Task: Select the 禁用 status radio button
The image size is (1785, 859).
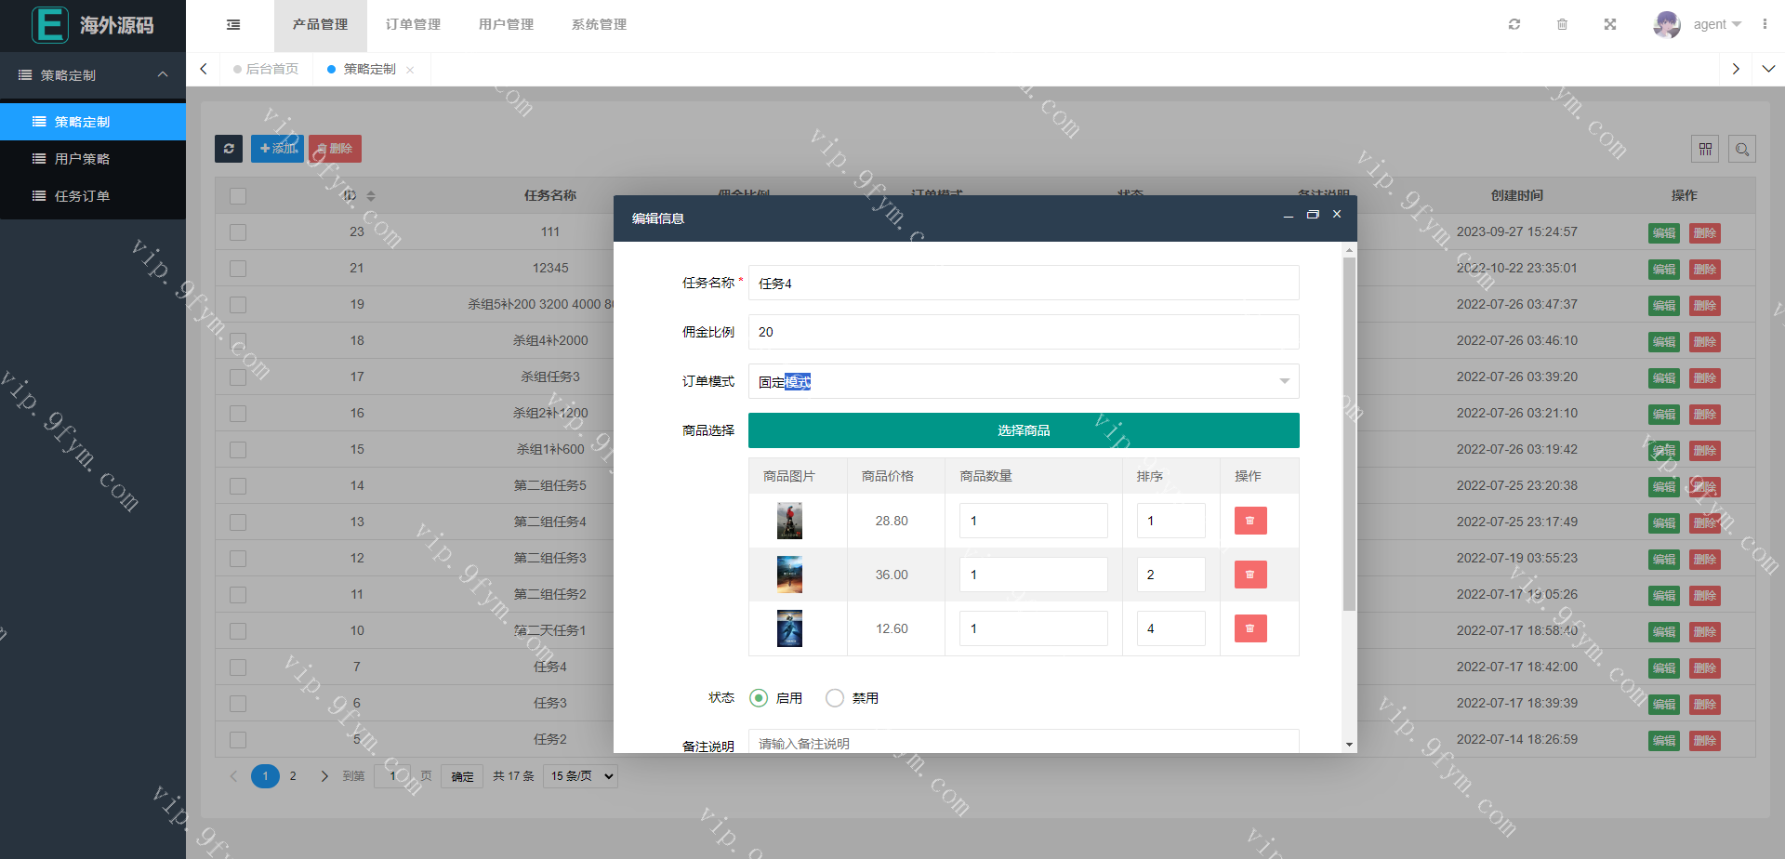Action: coord(835,698)
